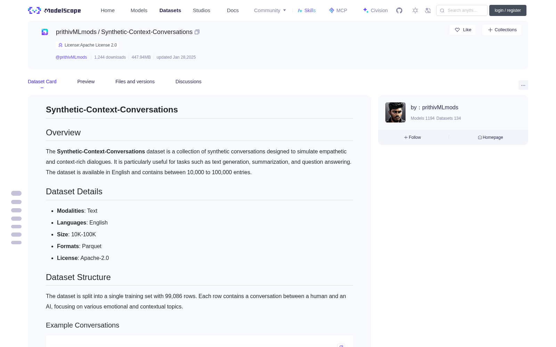Click the prithivMLmods avatar thumbnail
The height and width of the screenshot is (347, 556).
pyautogui.click(x=395, y=112)
